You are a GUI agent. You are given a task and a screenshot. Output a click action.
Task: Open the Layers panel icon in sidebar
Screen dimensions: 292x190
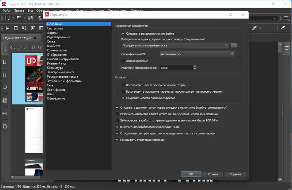coord(5,126)
